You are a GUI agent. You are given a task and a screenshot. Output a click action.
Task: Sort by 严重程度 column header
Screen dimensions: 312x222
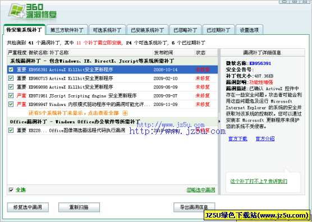(17, 53)
